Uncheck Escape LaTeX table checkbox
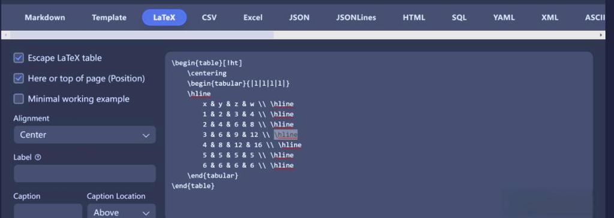This screenshot has height=218, width=614. [x=19, y=58]
